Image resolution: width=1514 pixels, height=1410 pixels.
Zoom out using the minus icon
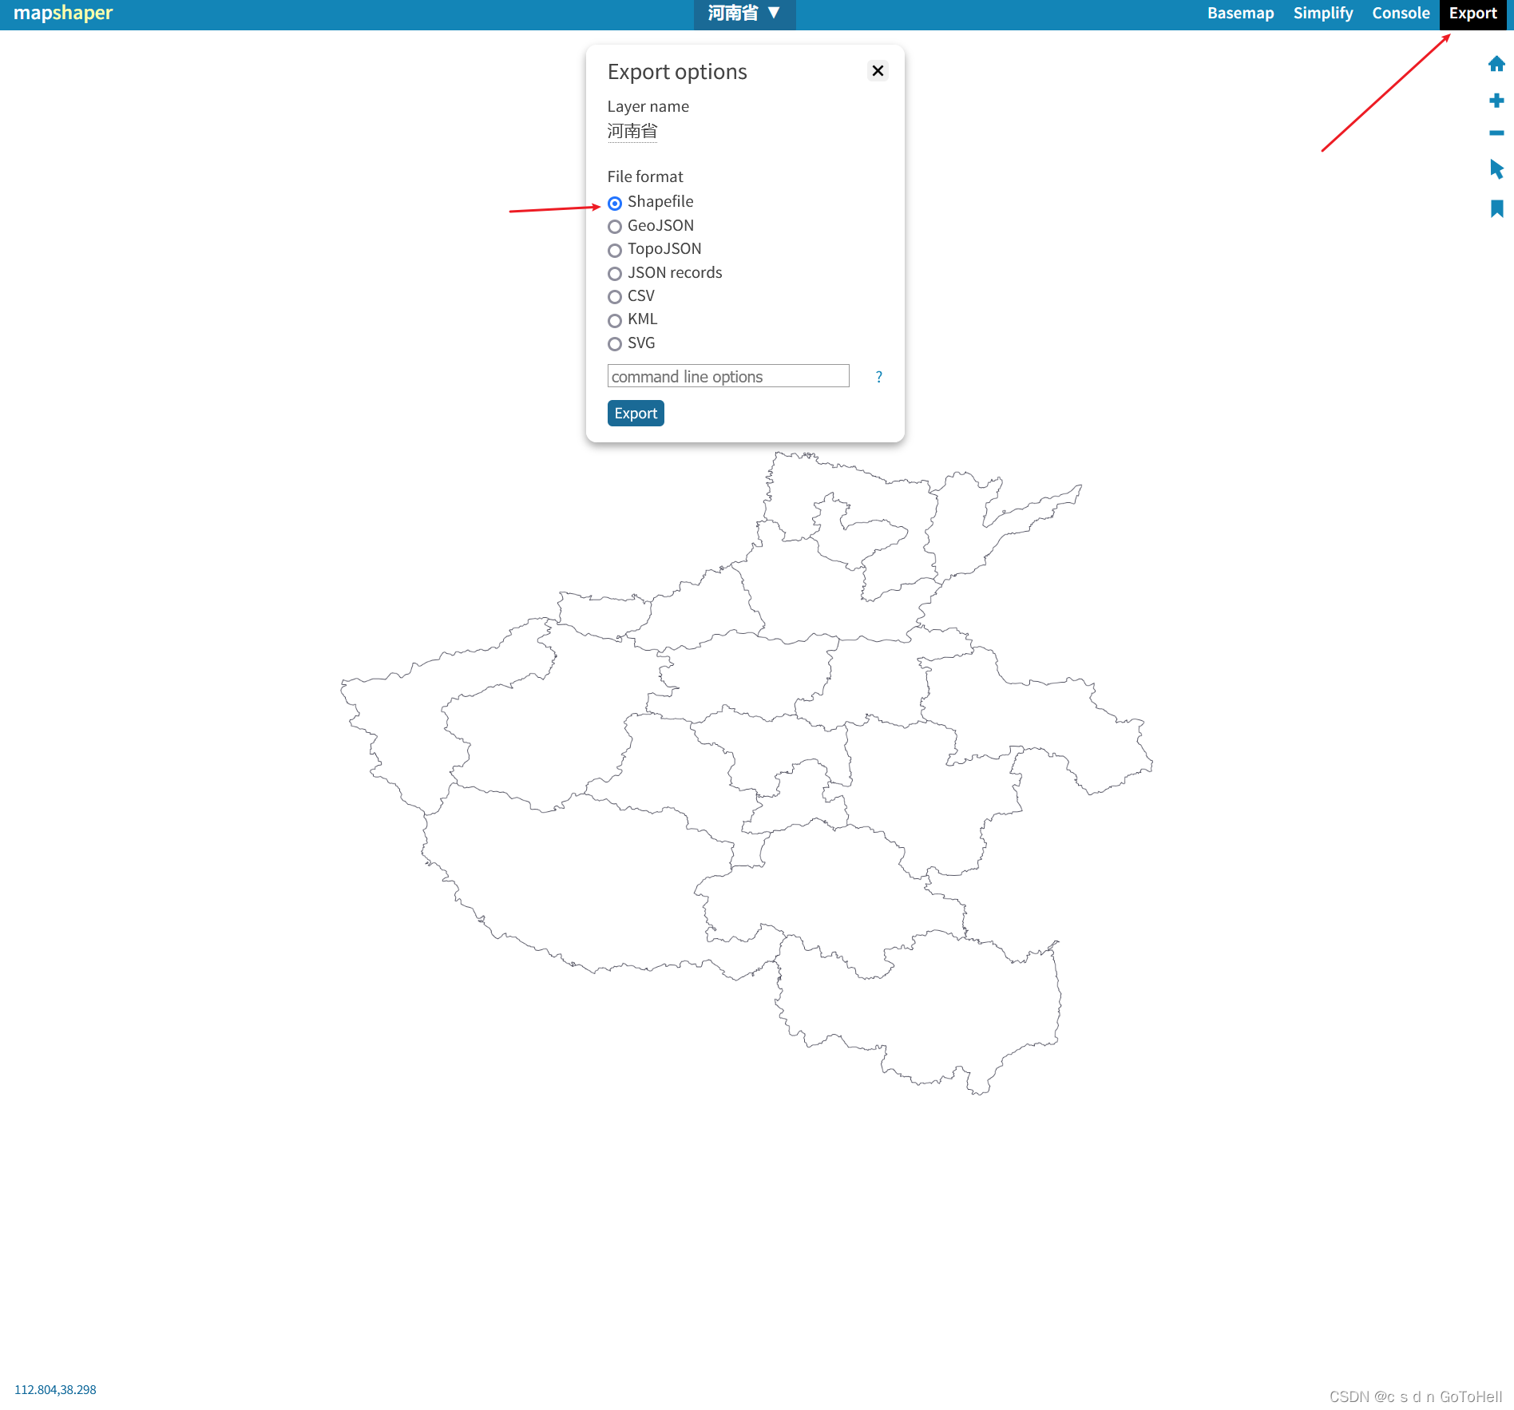click(x=1496, y=134)
